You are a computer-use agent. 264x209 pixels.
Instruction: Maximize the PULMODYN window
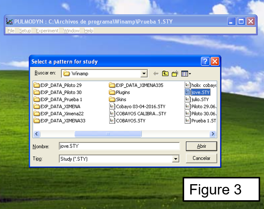pyautogui.click(x=241, y=21)
